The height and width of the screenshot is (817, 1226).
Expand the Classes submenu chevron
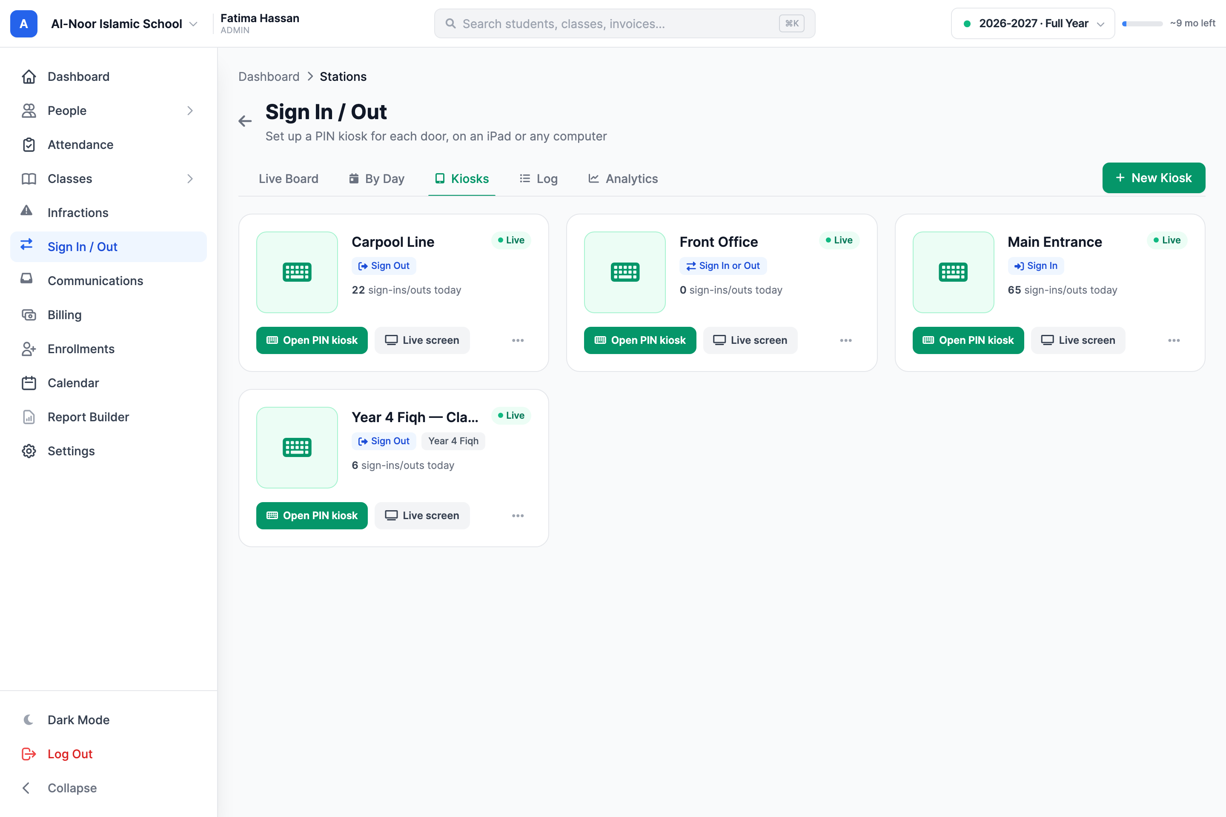[190, 179]
